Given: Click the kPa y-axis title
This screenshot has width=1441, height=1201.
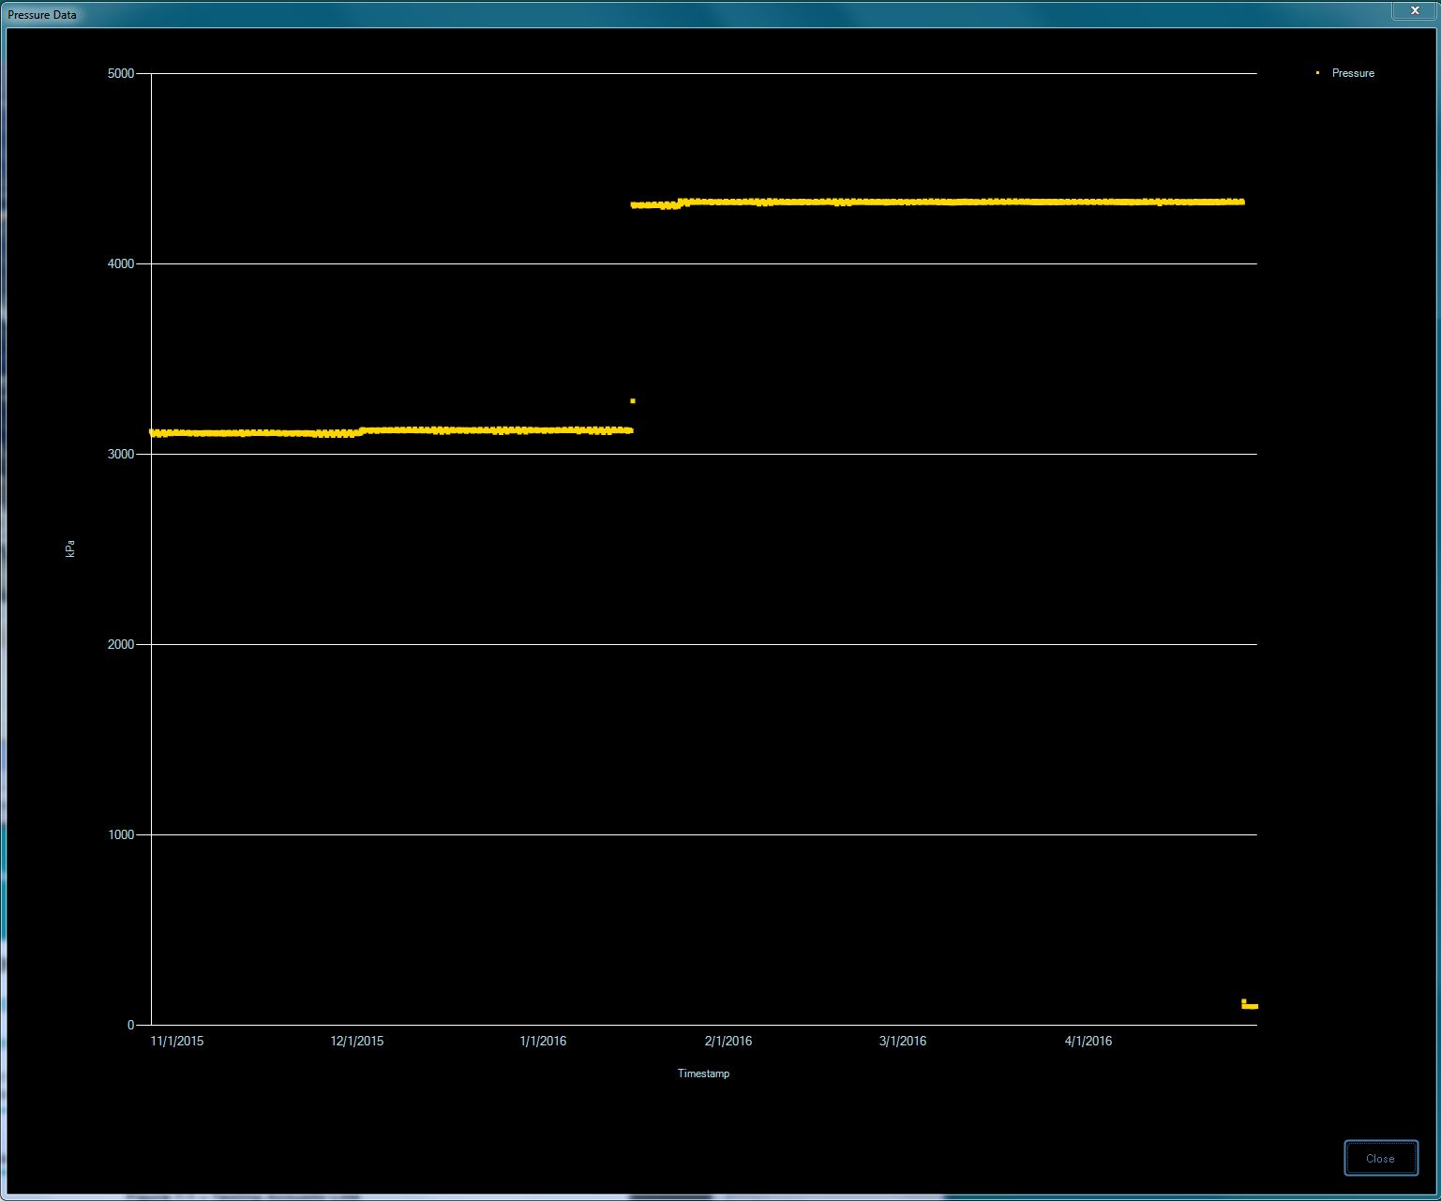Looking at the screenshot, I should click(70, 549).
